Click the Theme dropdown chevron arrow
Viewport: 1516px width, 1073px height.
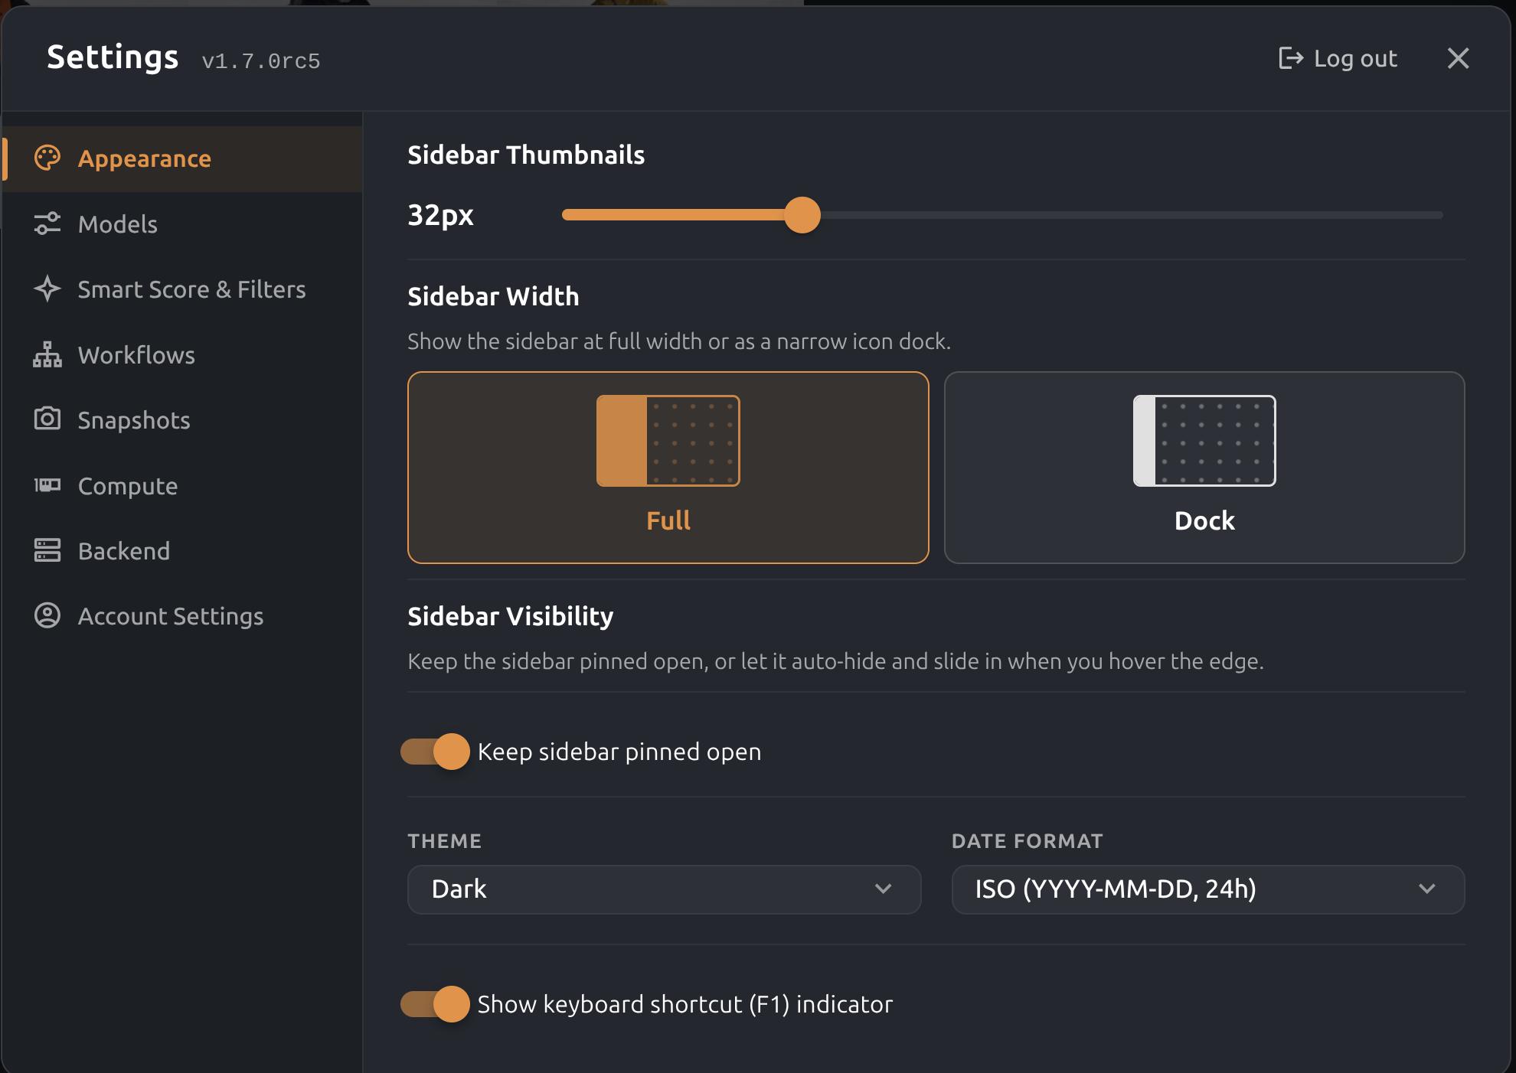pos(883,889)
